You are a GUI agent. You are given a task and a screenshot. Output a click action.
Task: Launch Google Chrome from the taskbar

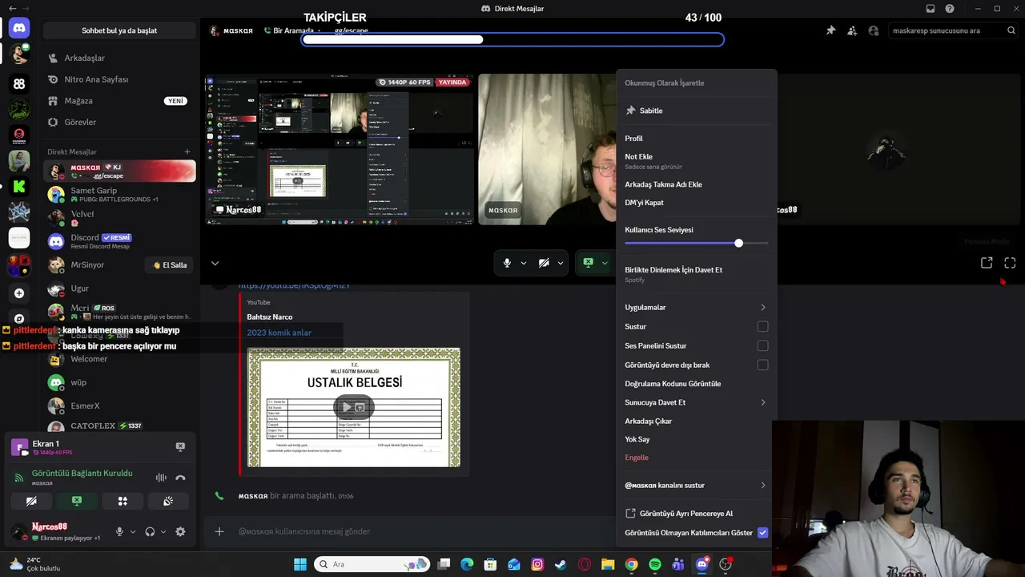click(x=631, y=564)
